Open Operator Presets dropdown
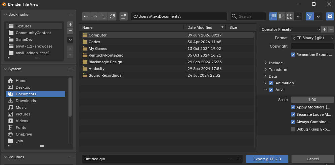The image size is (335, 165). 290,29
